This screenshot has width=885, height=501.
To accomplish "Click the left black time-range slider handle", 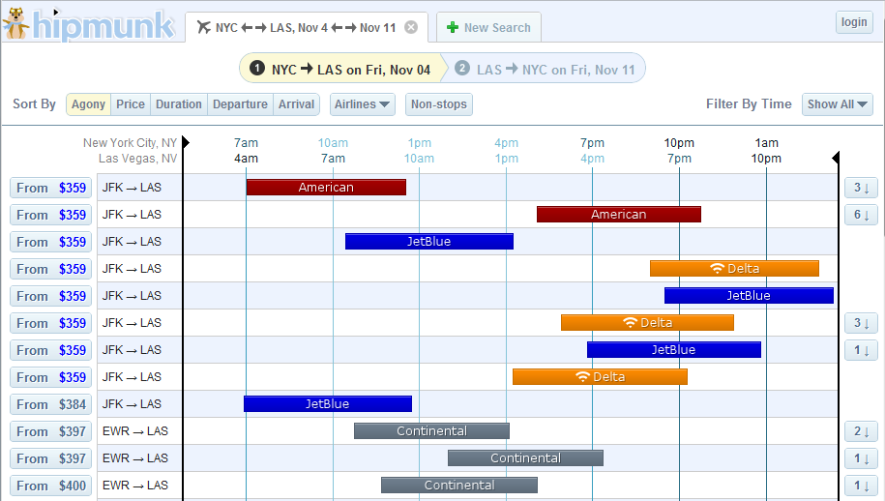I will point(186,143).
